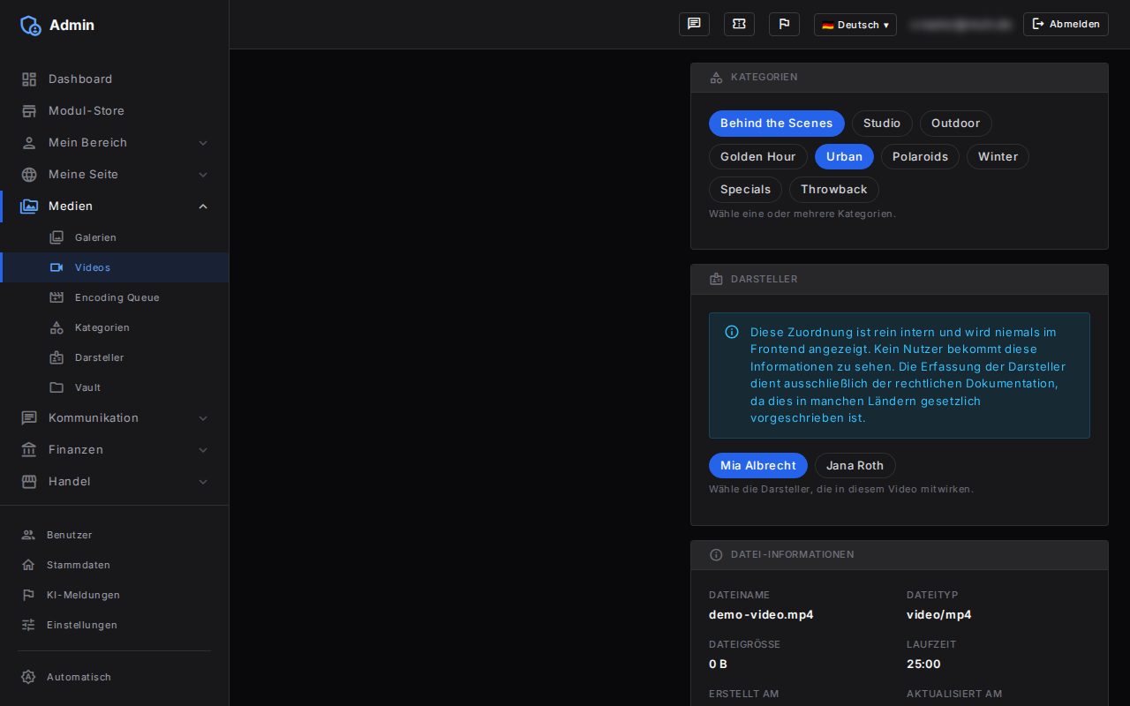Expand the Finanzen menu

click(x=115, y=450)
